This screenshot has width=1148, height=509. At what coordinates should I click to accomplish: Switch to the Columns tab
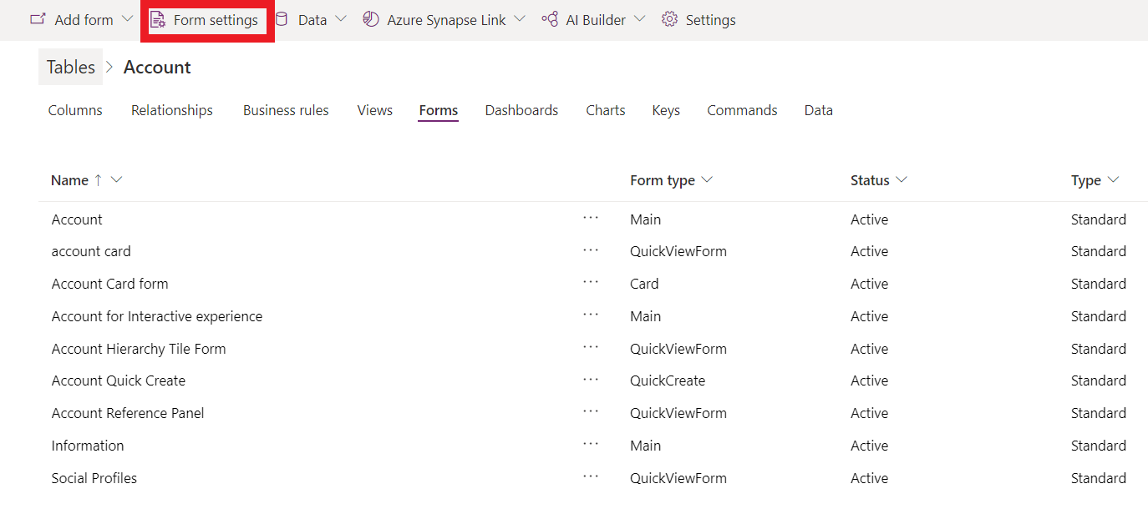(75, 110)
